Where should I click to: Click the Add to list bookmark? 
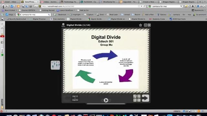coord(83,10)
